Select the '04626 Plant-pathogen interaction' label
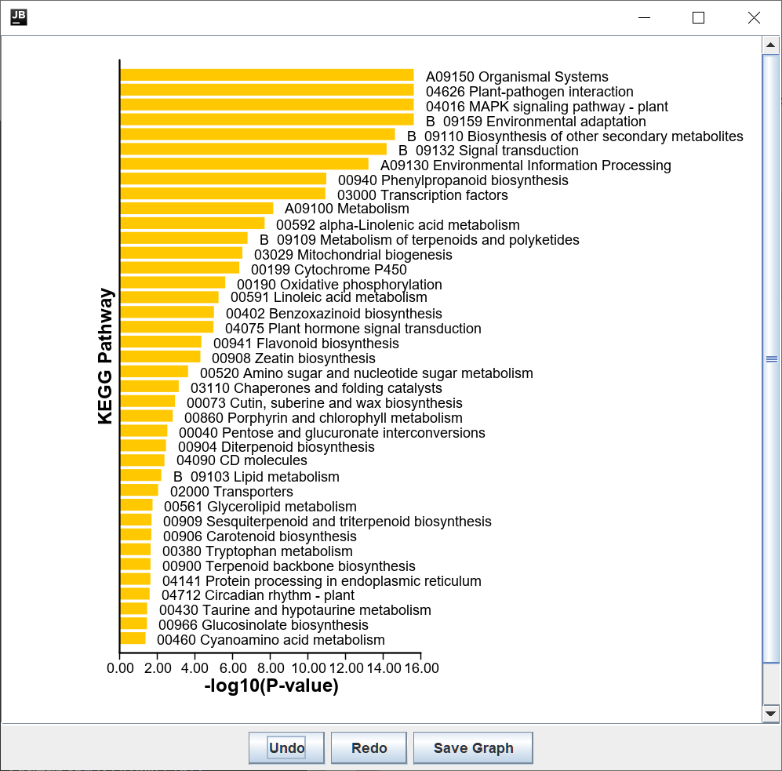Screen dimensions: 782x771 tap(529, 92)
